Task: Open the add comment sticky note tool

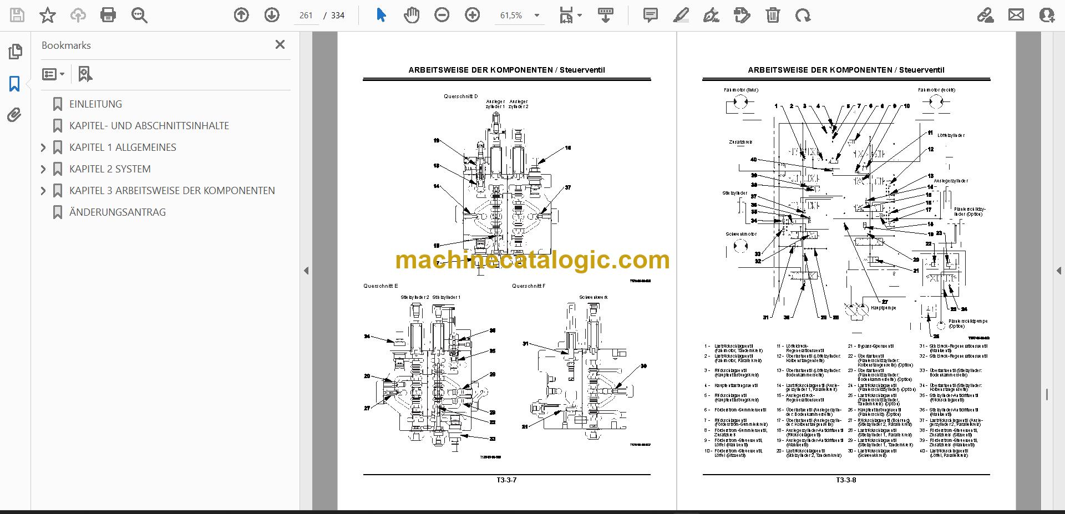Action: click(650, 15)
